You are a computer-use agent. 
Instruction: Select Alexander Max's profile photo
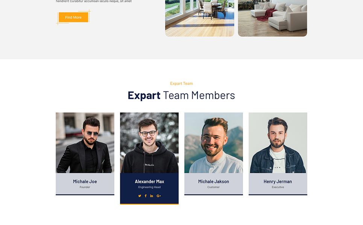(x=149, y=143)
